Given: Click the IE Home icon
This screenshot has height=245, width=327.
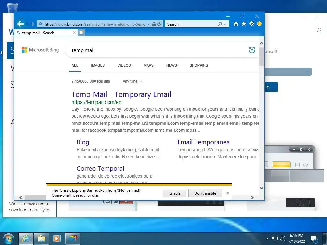Looking at the screenshot, I should click(236, 24).
